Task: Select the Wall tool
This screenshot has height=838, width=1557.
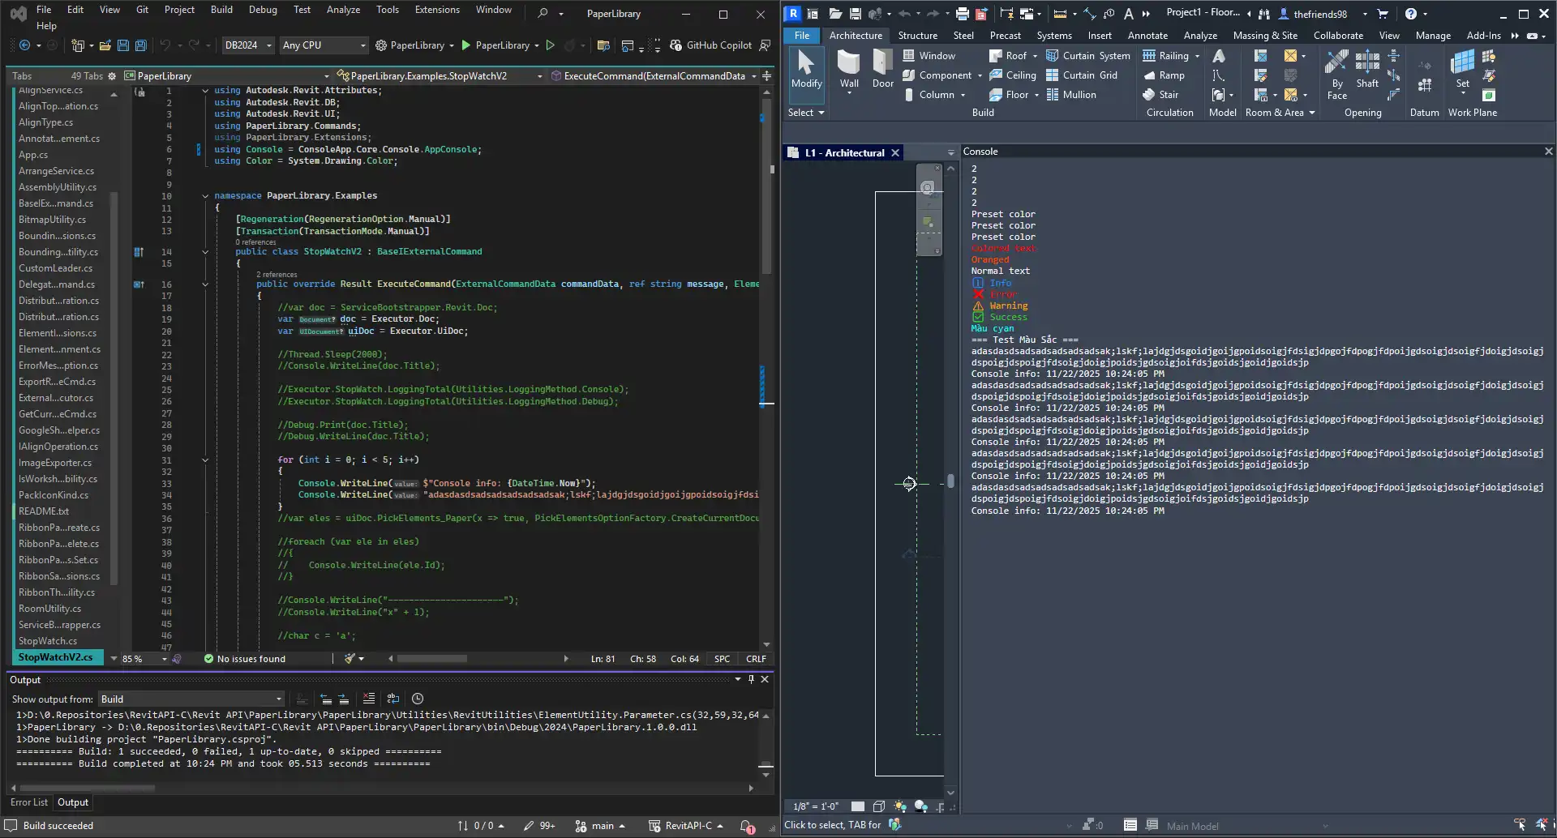Action: click(x=848, y=73)
